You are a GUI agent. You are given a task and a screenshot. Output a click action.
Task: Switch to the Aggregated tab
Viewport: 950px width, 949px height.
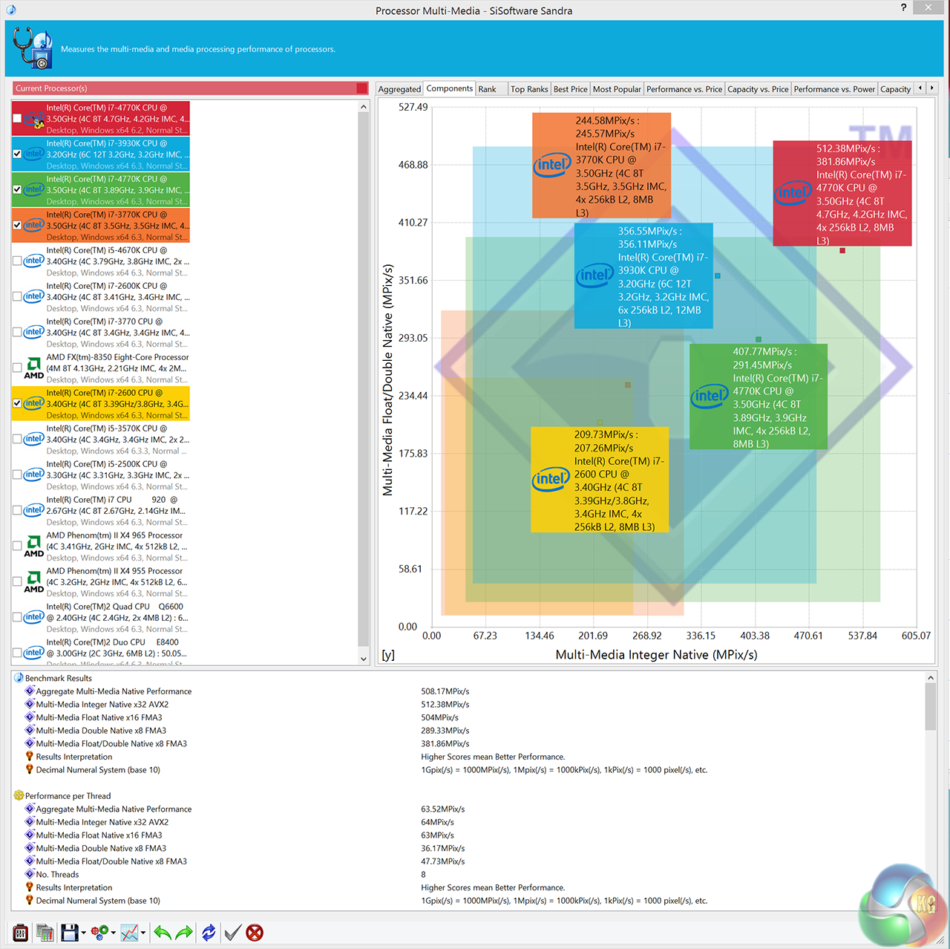pos(399,89)
